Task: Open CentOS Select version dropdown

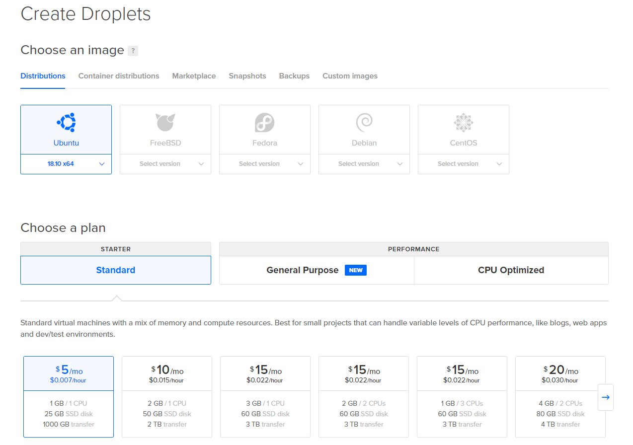Action: (464, 164)
